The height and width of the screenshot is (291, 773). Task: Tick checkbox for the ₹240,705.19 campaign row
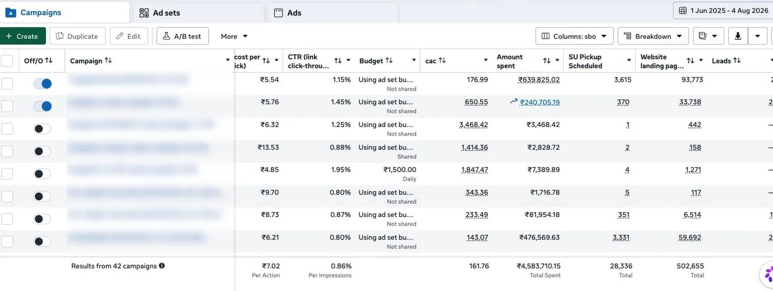coord(7,106)
